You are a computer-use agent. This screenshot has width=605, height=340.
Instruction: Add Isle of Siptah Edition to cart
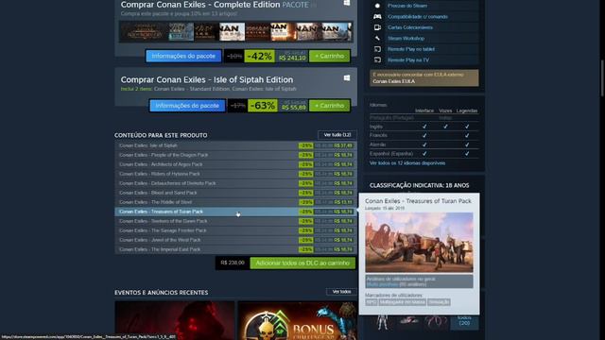pos(330,106)
